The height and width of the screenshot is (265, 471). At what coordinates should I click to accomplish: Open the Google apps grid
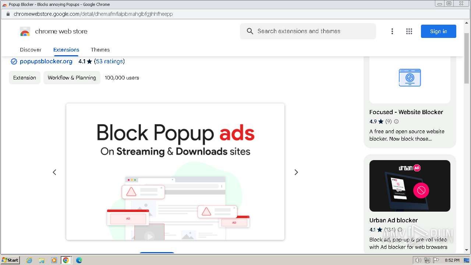click(409, 31)
